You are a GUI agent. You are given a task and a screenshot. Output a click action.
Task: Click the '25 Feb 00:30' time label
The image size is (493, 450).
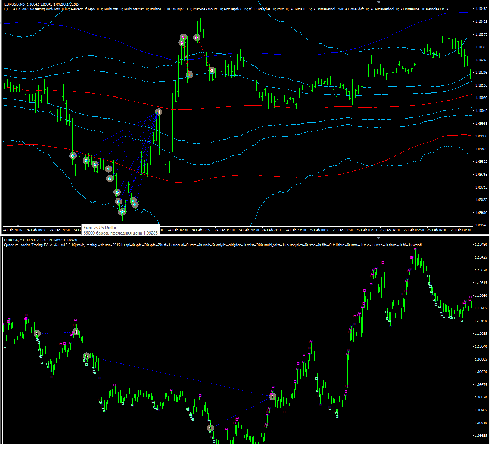pos(319,230)
